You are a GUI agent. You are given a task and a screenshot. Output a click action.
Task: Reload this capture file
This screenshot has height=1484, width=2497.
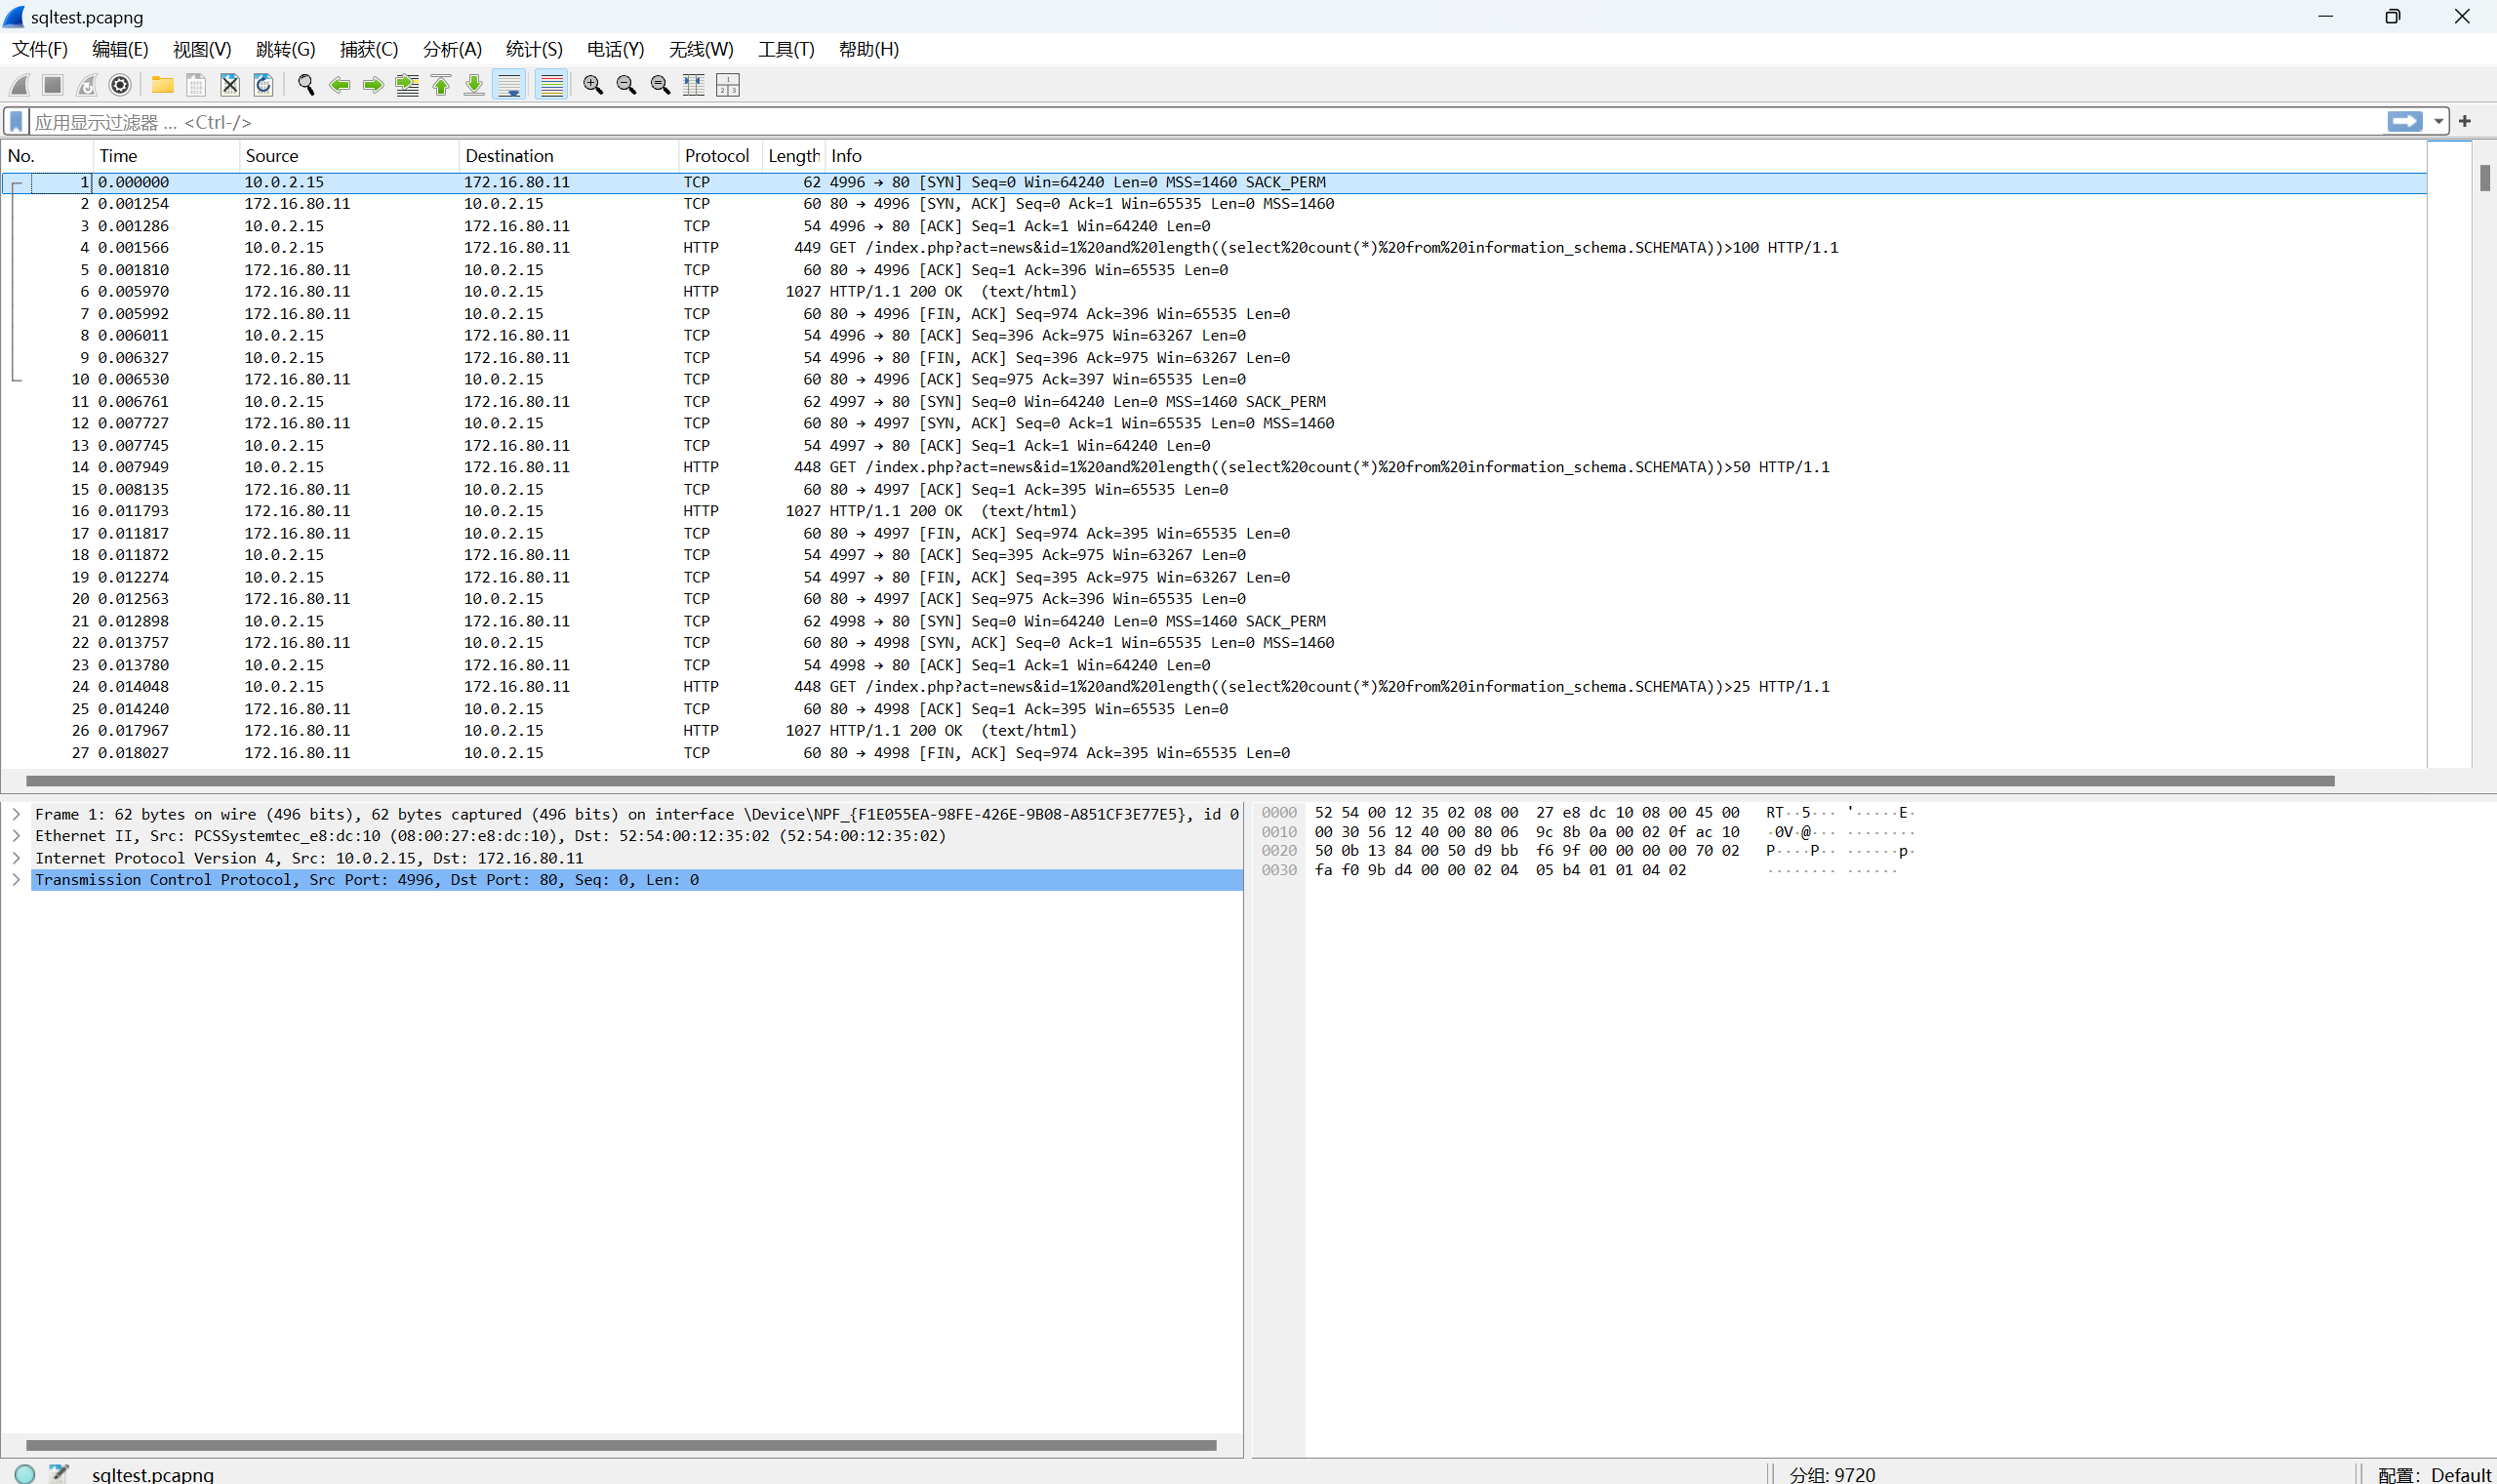[263, 85]
